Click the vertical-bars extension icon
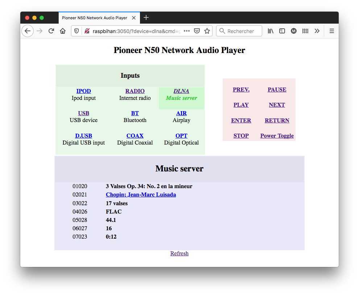The image size is (359, 296). [x=305, y=31]
